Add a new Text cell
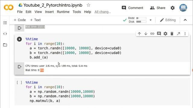The image size is (193, 108). click(x=35, y=20)
